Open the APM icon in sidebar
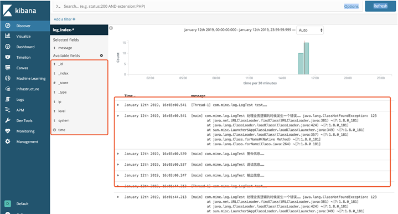 (x=8, y=110)
